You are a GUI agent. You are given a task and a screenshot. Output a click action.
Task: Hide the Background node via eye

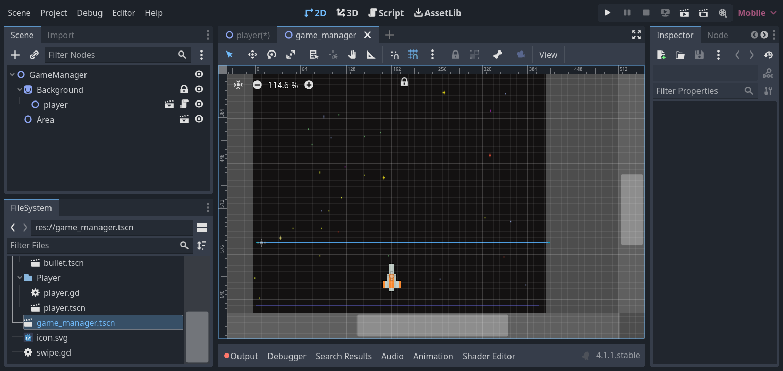199,90
